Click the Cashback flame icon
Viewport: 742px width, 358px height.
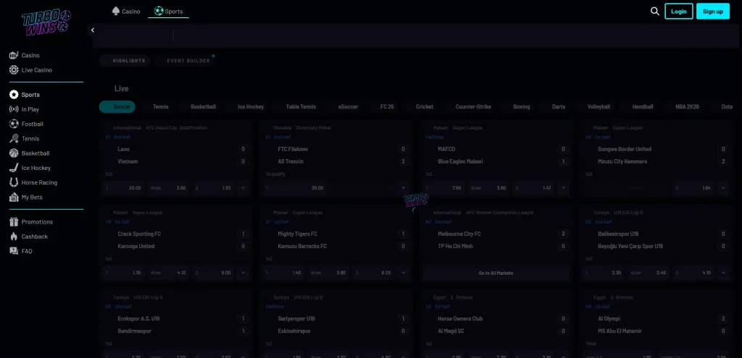(14, 236)
